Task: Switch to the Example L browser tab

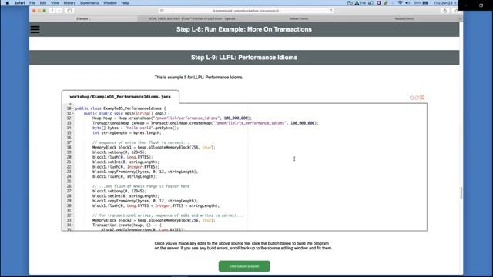Action: pyautogui.click(x=83, y=18)
